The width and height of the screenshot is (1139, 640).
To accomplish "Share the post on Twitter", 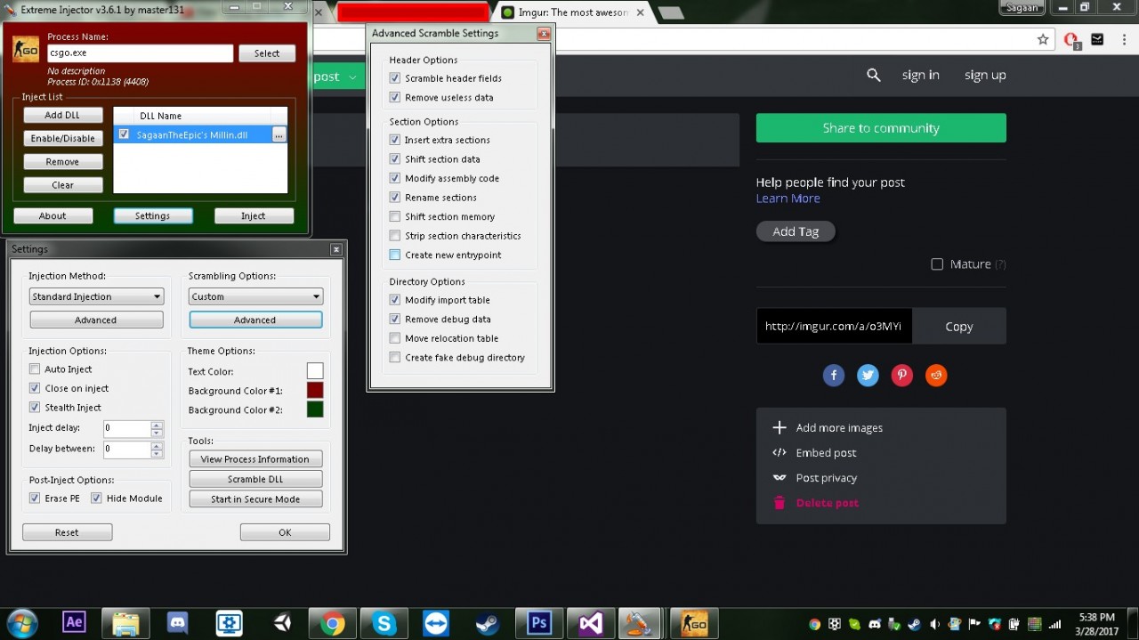I will point(868,376).
